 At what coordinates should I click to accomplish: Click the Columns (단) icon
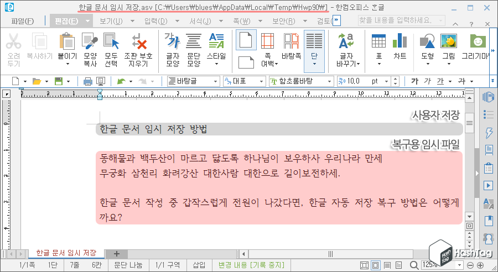(x=314, y=41)
